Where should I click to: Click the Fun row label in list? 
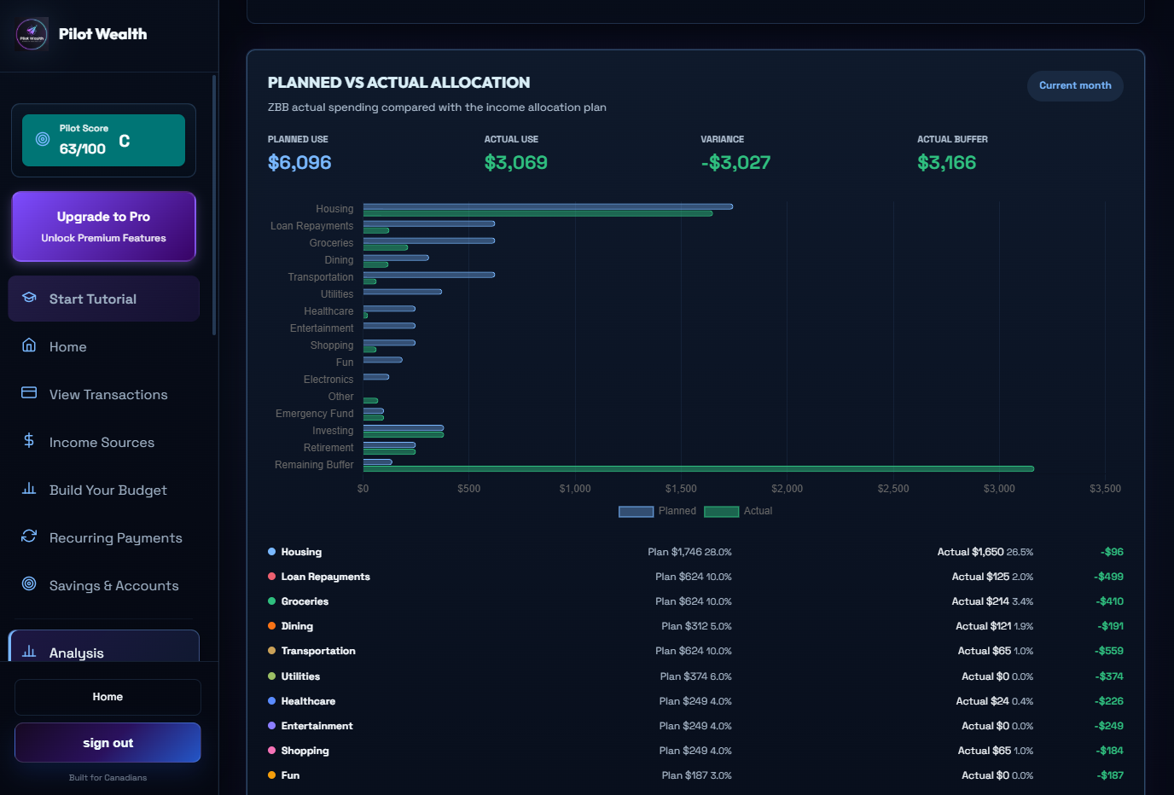point(290,775)
